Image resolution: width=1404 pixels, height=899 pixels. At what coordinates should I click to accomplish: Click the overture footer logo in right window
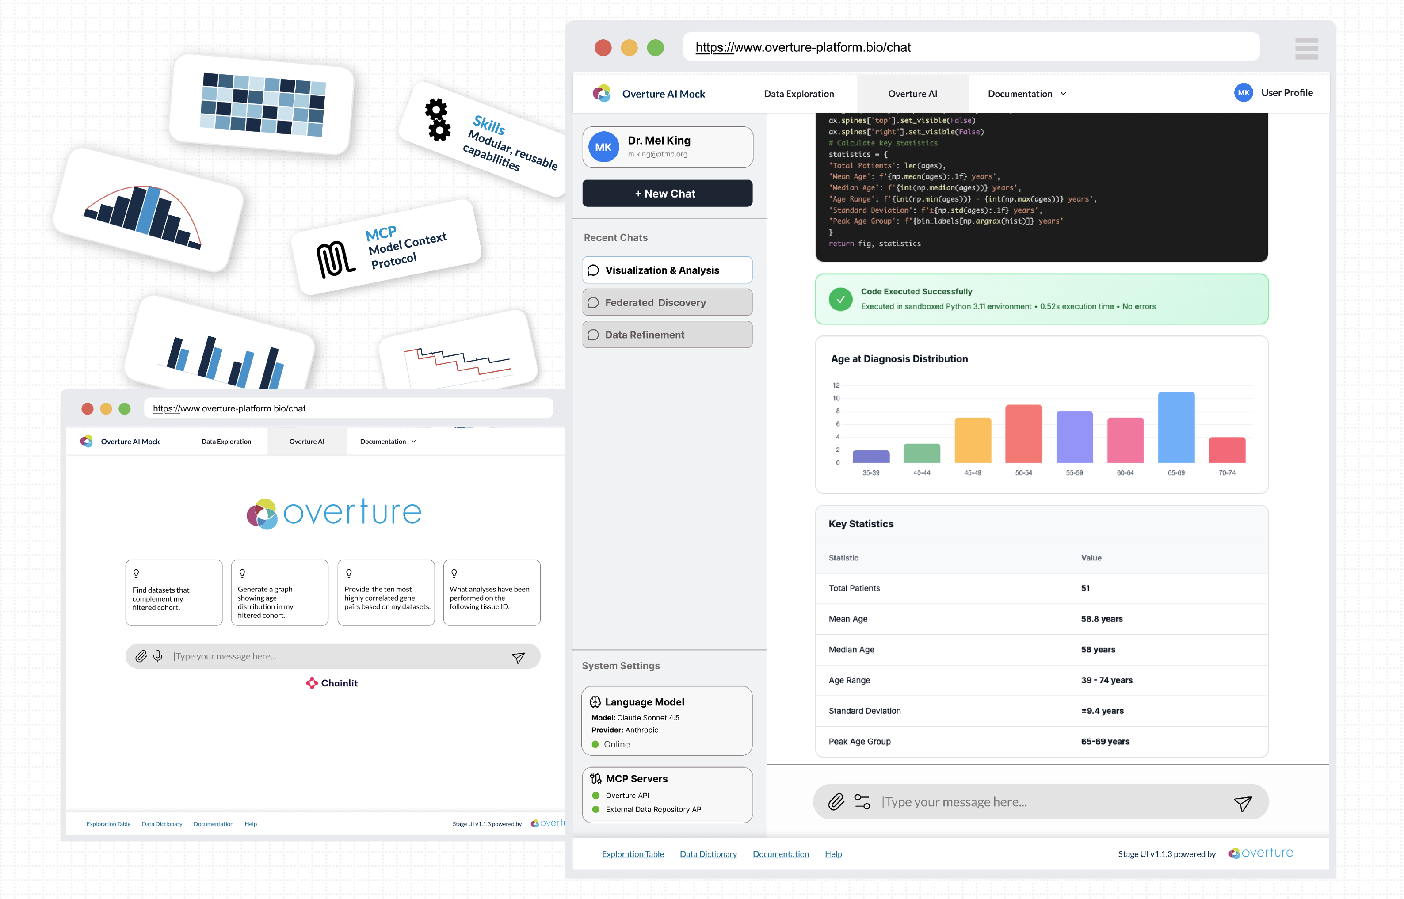(x=1260, y=853)
